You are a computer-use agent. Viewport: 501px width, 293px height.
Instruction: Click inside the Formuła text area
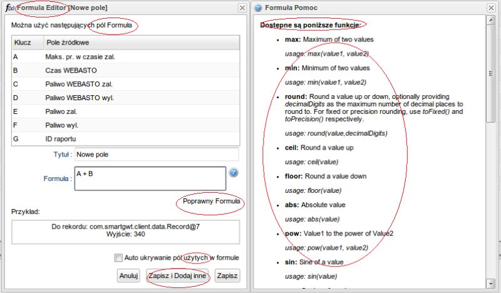pyautogui.click(x=149, y=178)
